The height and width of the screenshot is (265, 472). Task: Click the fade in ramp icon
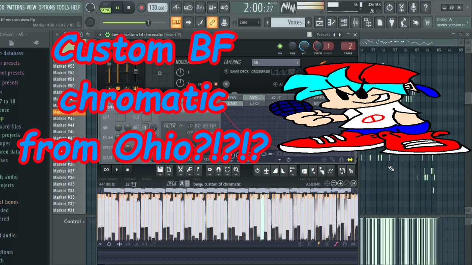coord(275,170)
